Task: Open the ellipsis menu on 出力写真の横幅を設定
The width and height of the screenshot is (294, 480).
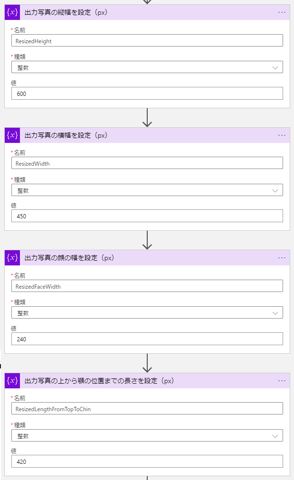Action: pyautogui.click(x=282, y=135)
